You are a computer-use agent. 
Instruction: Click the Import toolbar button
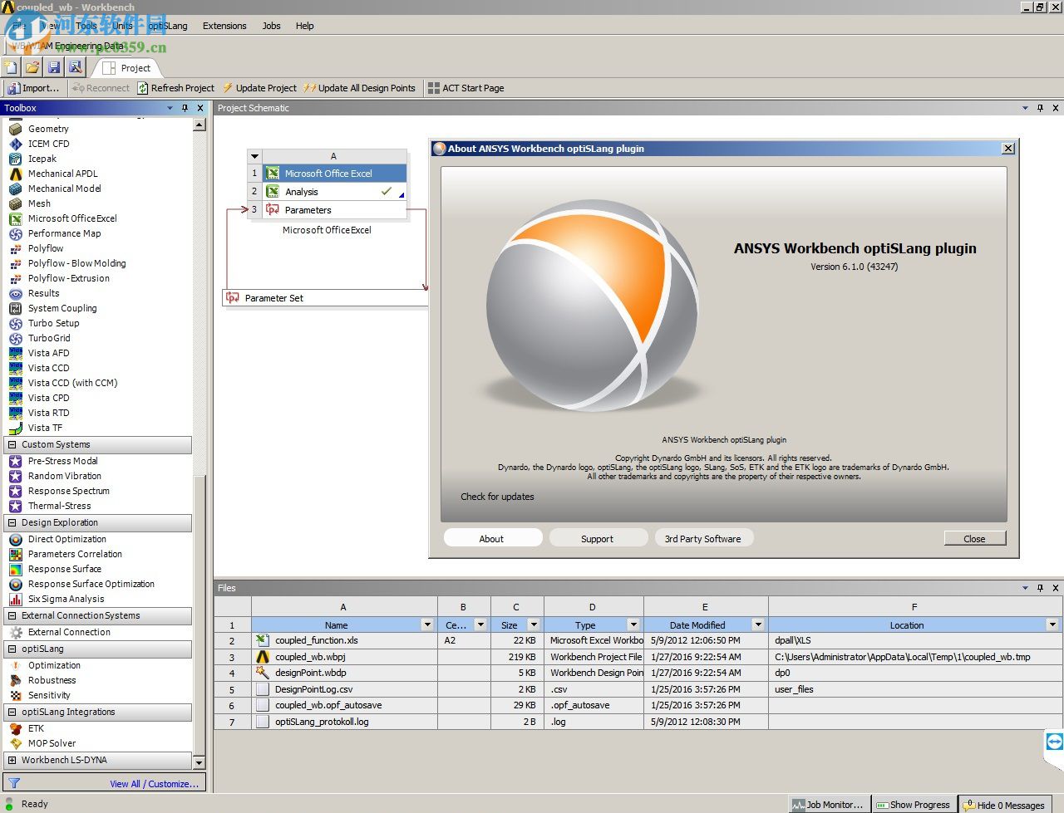[33, 88]
